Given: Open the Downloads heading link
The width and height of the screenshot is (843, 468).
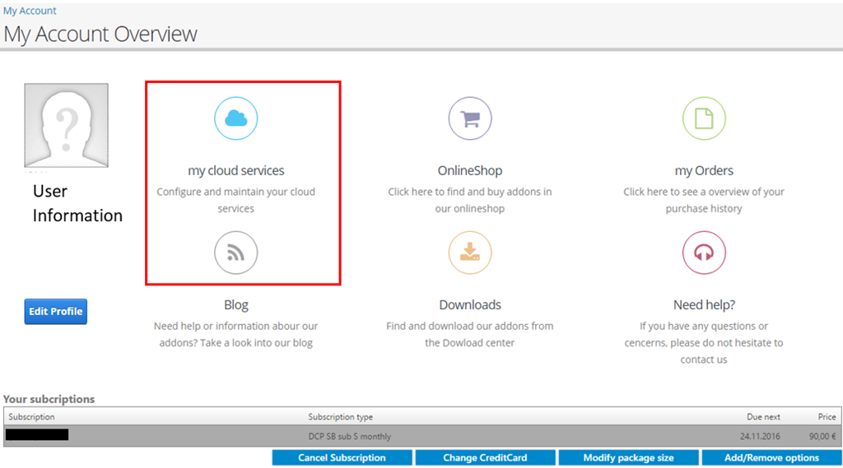Looking at the screenshot, I should (x=470, y=304).
